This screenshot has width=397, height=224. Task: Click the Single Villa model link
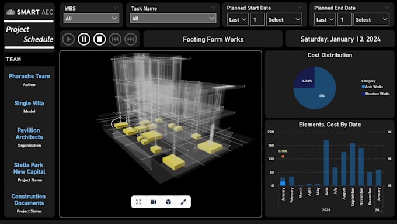click(x=29, y=104)
